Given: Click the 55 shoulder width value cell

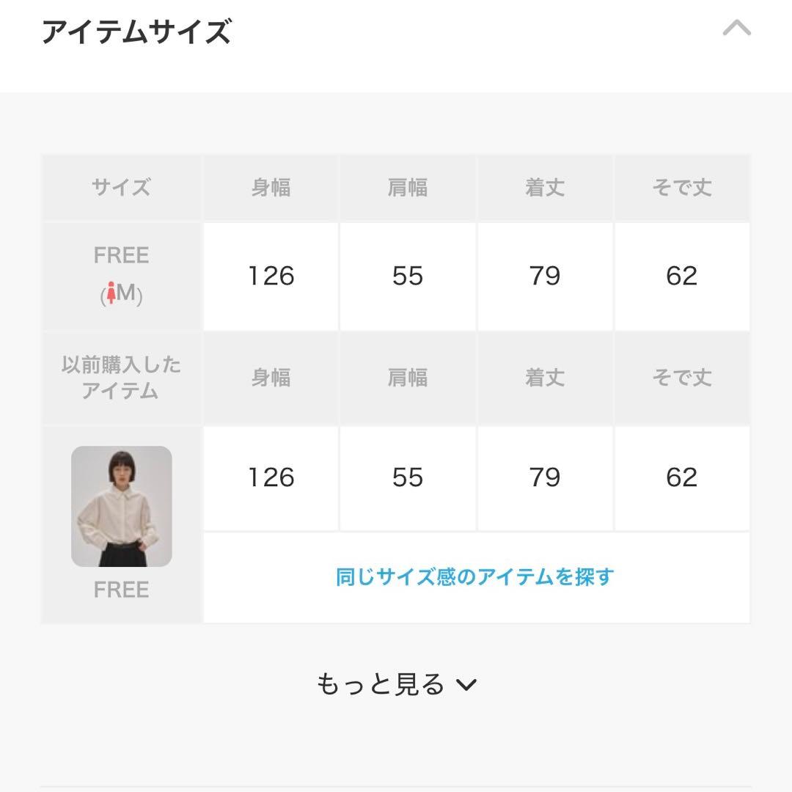Looking at the screenshot, I should 408,276.
